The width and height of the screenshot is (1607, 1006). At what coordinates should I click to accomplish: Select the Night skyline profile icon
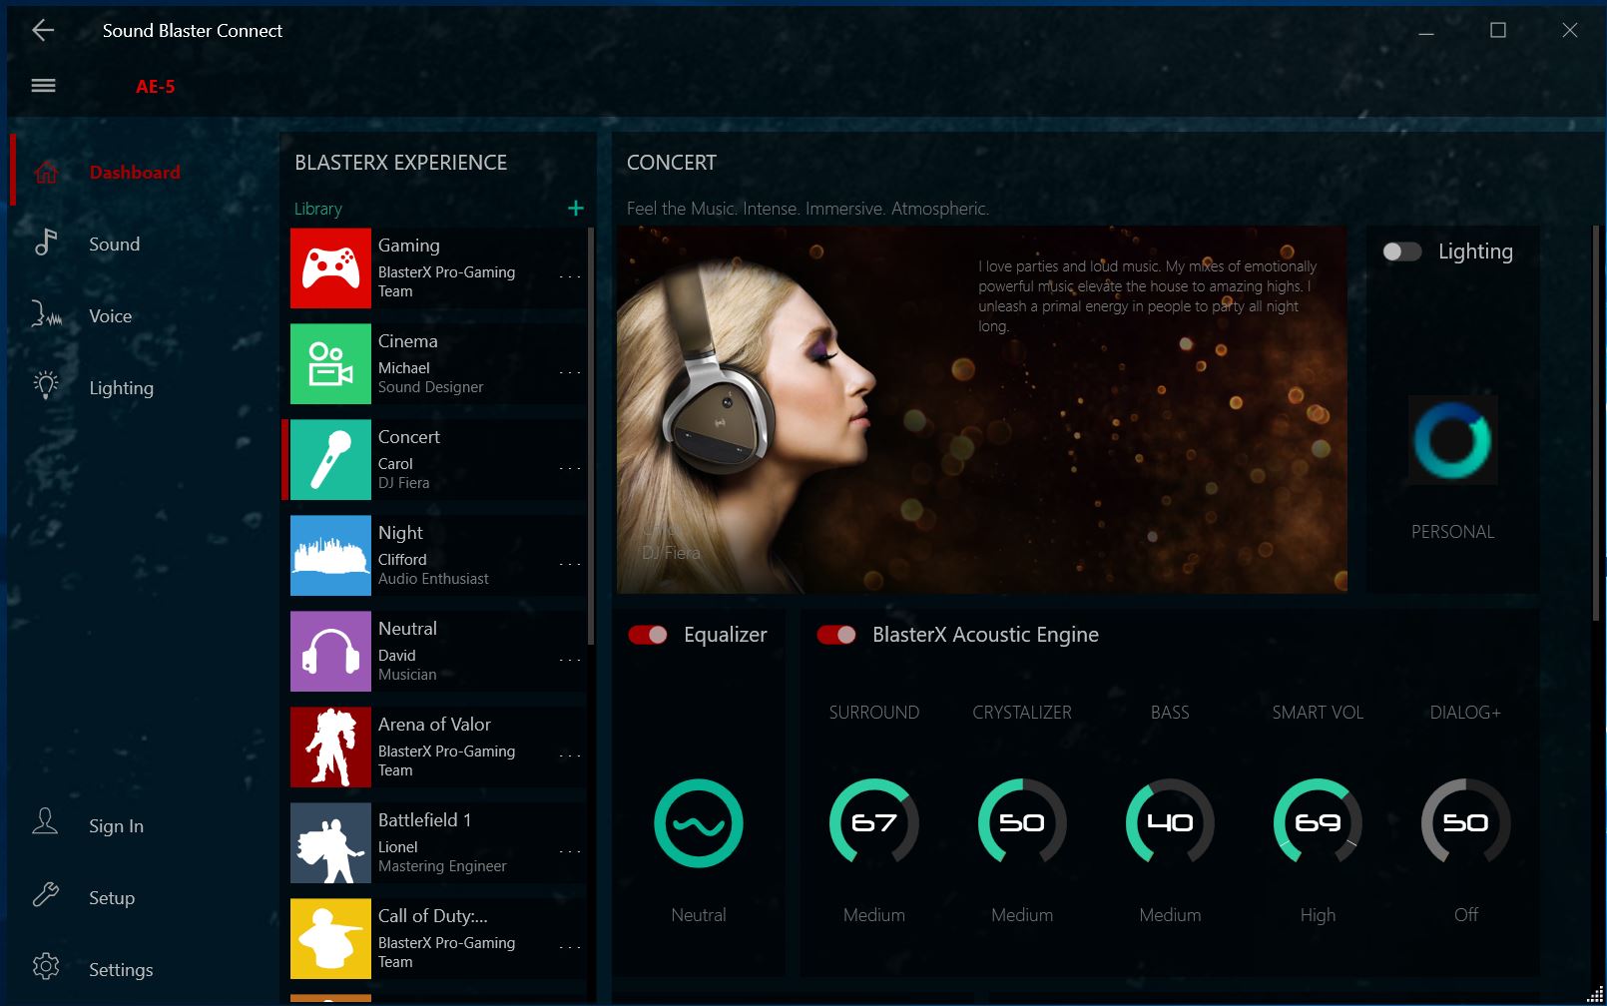point(330,556)
